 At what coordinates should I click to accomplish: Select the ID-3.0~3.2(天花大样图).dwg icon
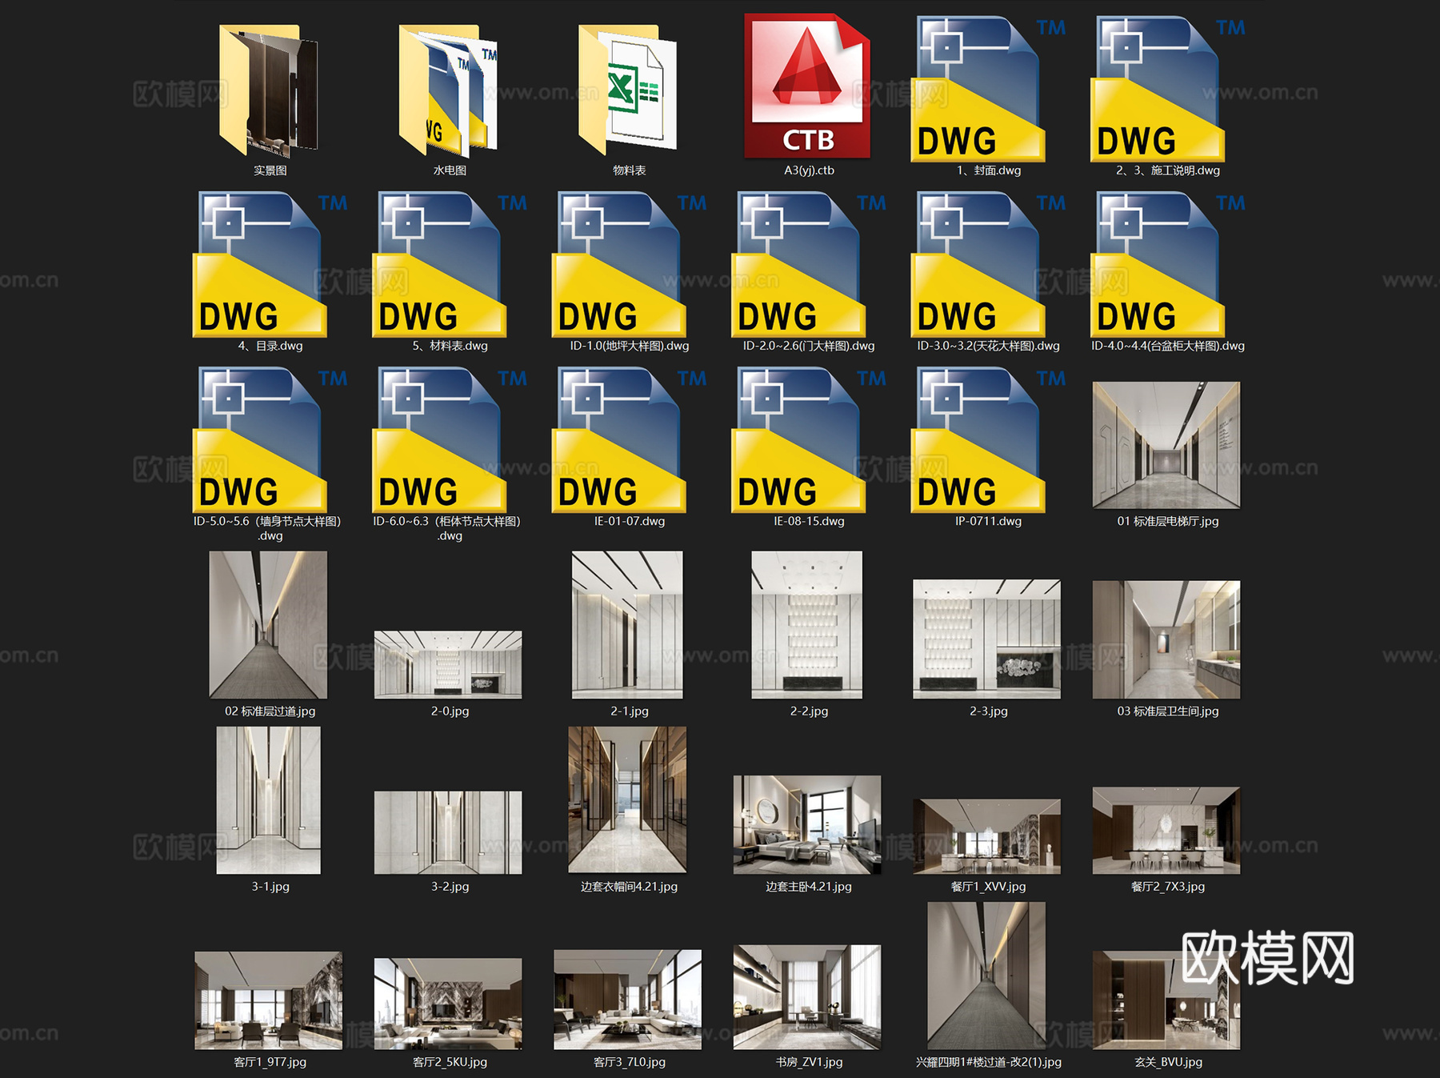click(x=988, y=264)
